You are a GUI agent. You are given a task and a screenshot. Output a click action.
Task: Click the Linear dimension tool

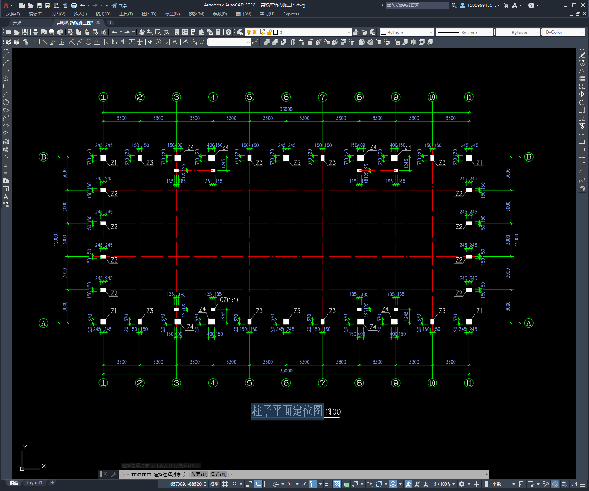(37, 42)
